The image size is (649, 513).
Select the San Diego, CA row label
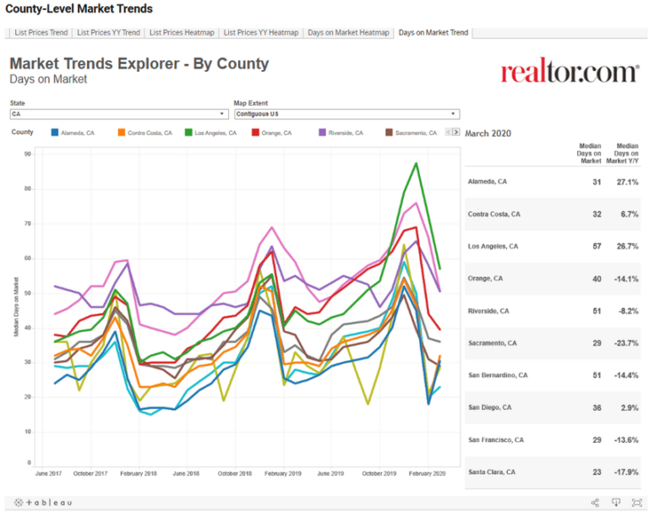[489, 407]
